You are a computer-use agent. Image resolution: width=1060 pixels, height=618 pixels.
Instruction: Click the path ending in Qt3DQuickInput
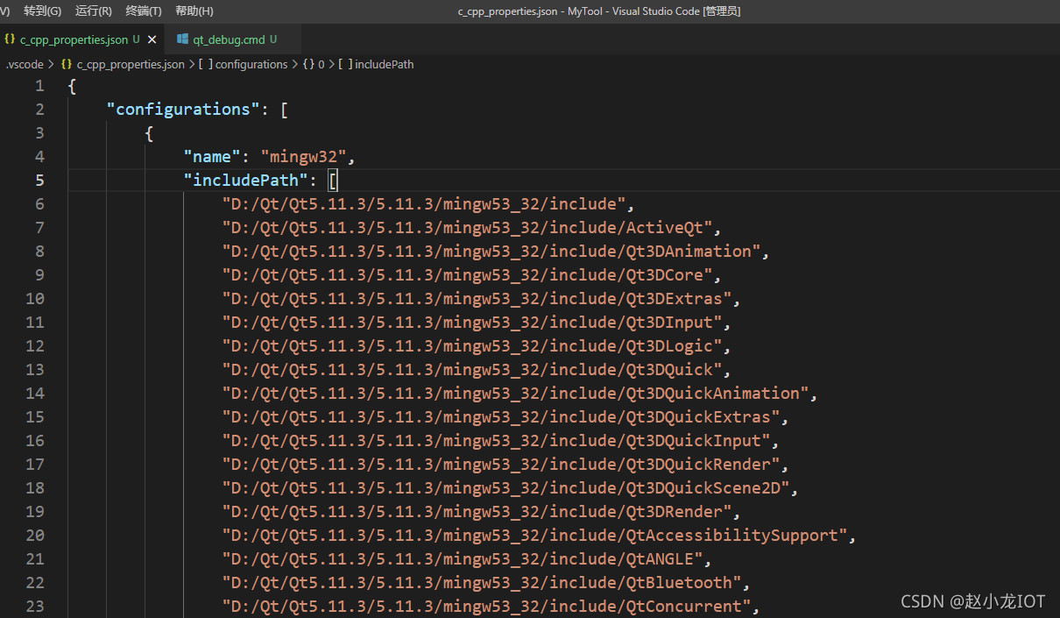pyautogui.click(x=496, y=441)
